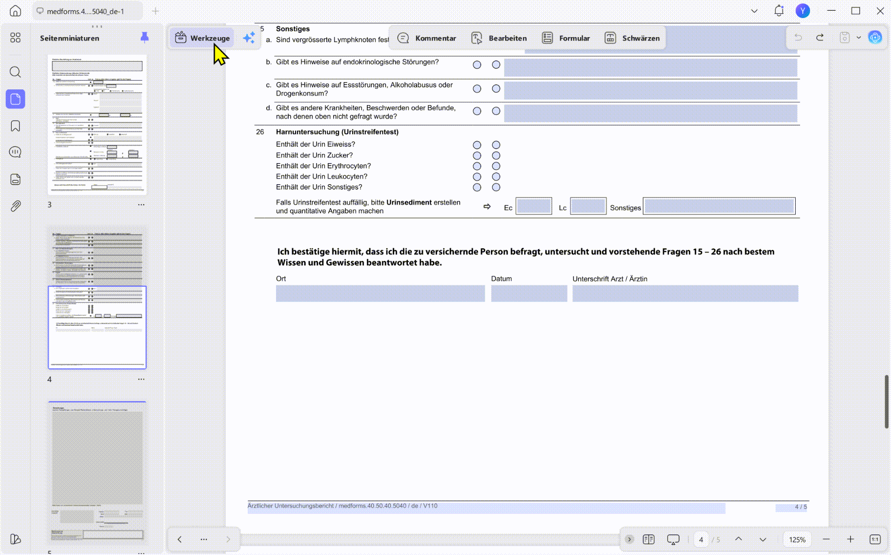Screen dimensions: 891x555
Task: Open save options dropdown arrow
Action: 859,38
